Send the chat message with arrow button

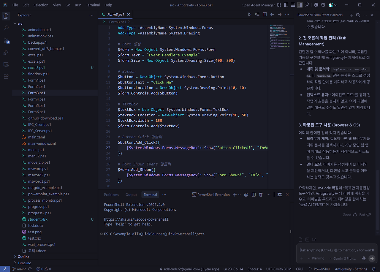tap(372, 258)
